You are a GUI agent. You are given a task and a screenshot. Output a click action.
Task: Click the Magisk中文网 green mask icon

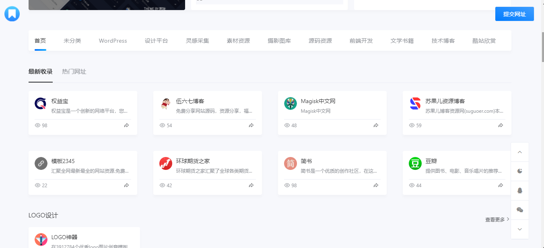pyautogui.click(x=291, y=103)
